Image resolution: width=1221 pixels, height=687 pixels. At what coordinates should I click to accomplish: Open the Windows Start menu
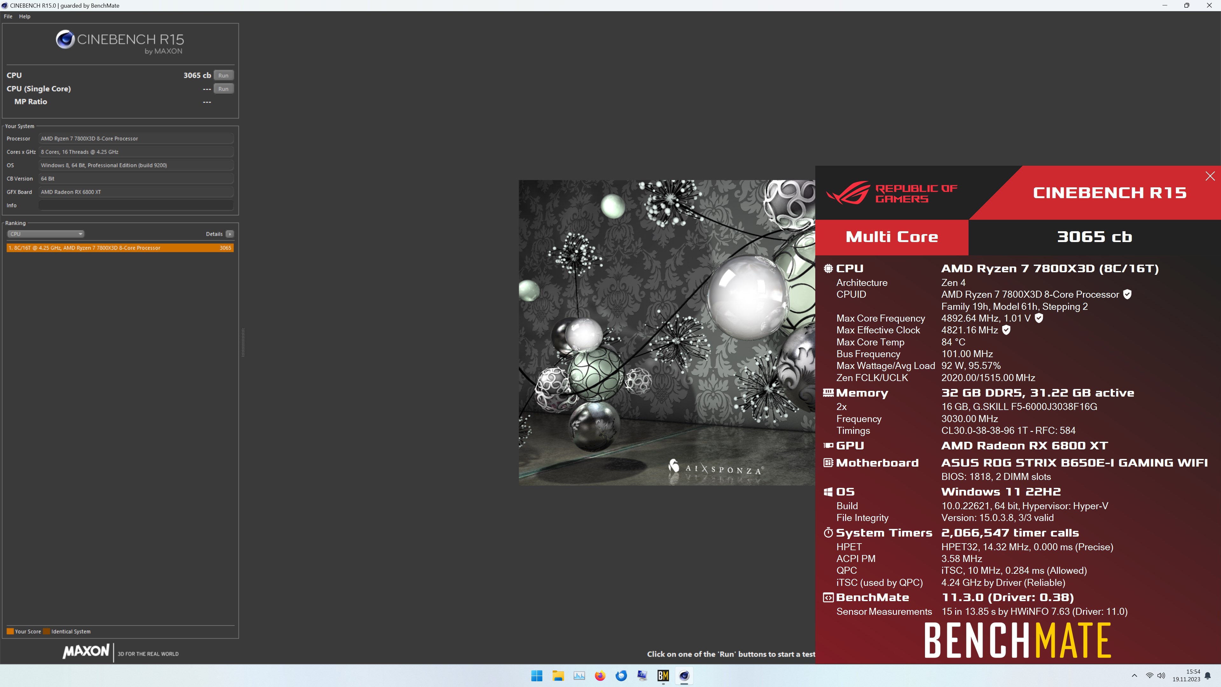coord(536,676)
